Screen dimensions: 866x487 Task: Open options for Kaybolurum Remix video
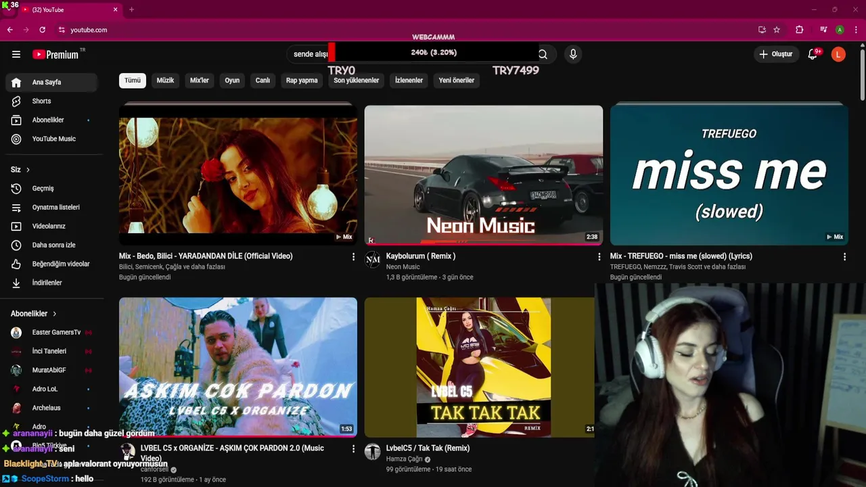pyautogui.click(x=599, y=256)
